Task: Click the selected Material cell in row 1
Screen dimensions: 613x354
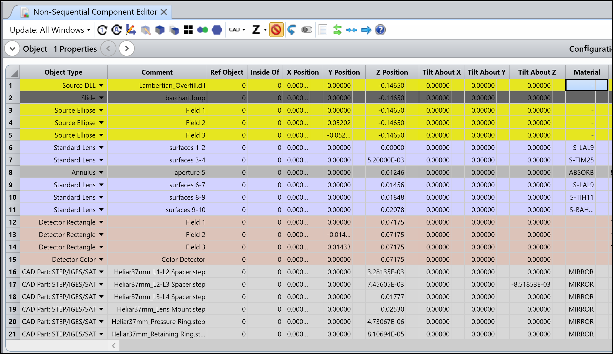Action: coord(587,85)
